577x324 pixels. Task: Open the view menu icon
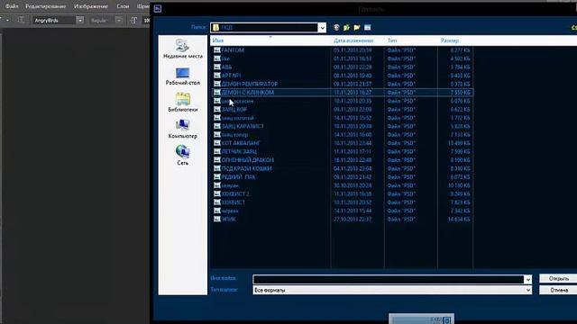tap(367, 28)
